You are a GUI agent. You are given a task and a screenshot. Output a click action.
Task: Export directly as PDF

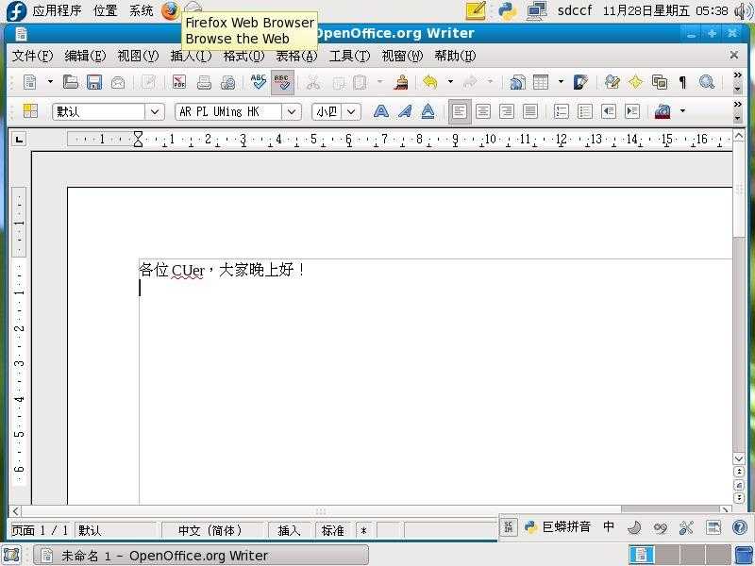[x=179, y=82]
